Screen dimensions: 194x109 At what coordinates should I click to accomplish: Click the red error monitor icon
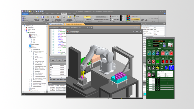(153, 62)
